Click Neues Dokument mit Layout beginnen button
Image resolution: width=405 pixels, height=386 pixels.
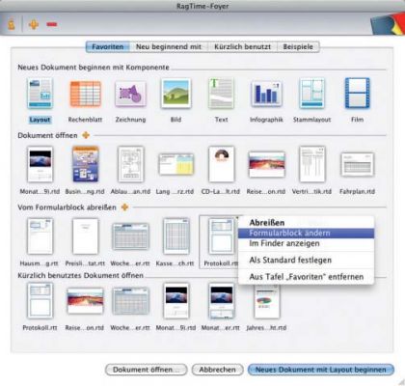[321, 370]
